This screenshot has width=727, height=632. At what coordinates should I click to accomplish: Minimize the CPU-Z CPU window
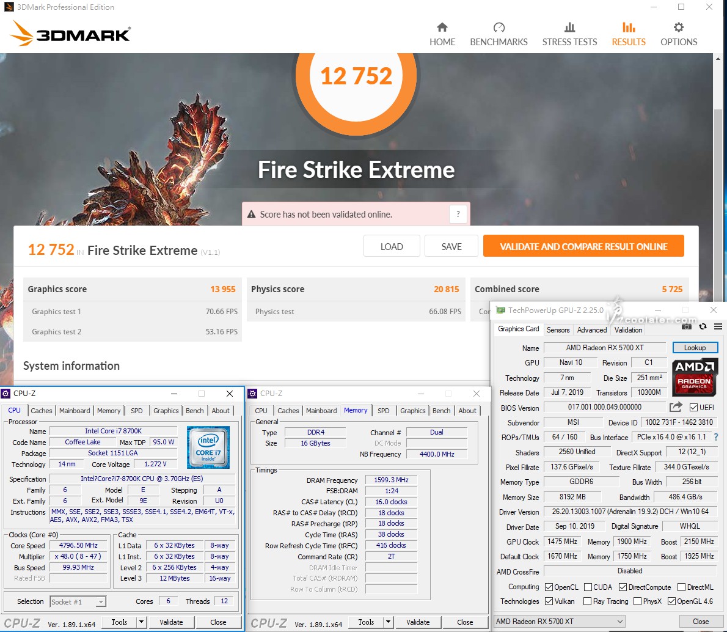[174, 394]
